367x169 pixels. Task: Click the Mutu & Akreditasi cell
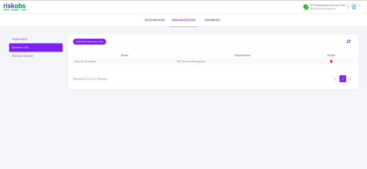(x=124, y=61)
